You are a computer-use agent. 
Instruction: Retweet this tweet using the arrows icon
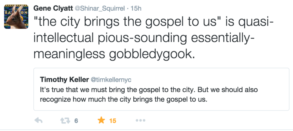click(x=65, y=121)
